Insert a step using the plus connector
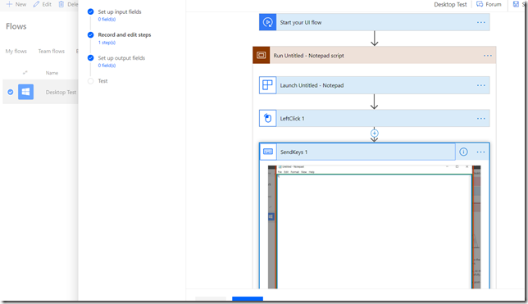528x304 pixels. [x=375, y=133]
